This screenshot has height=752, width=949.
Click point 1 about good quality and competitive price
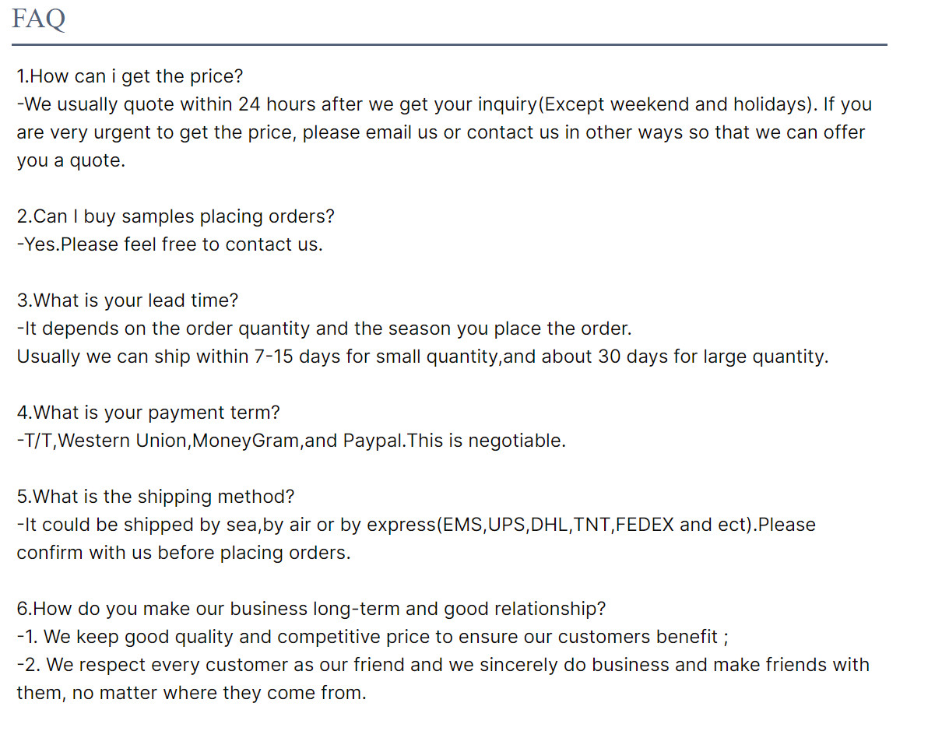coord(372,637)
